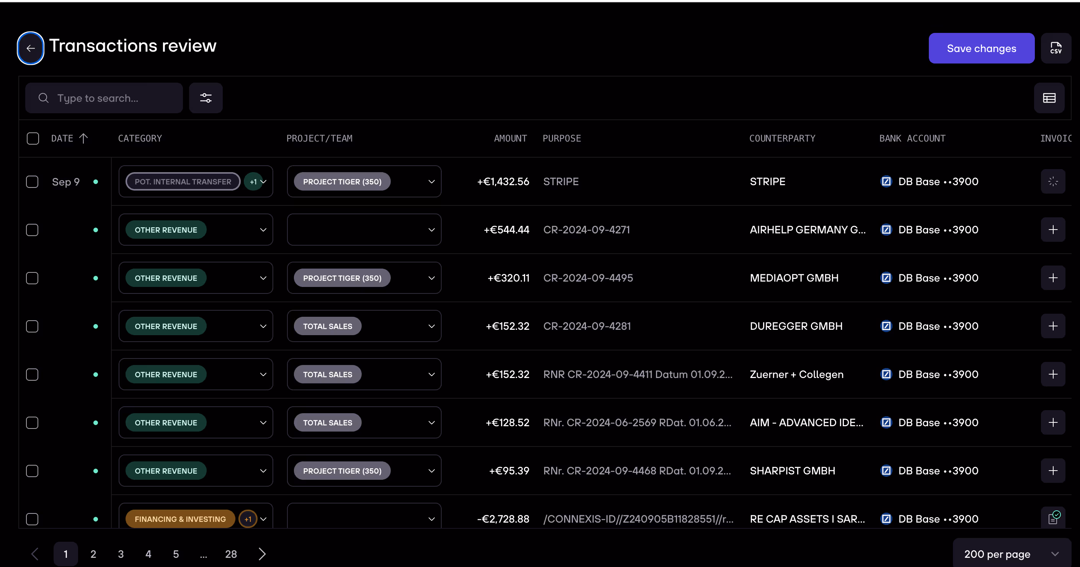
Task: Open the 200 per page dropdown
Action: (x=1011, y=554)
